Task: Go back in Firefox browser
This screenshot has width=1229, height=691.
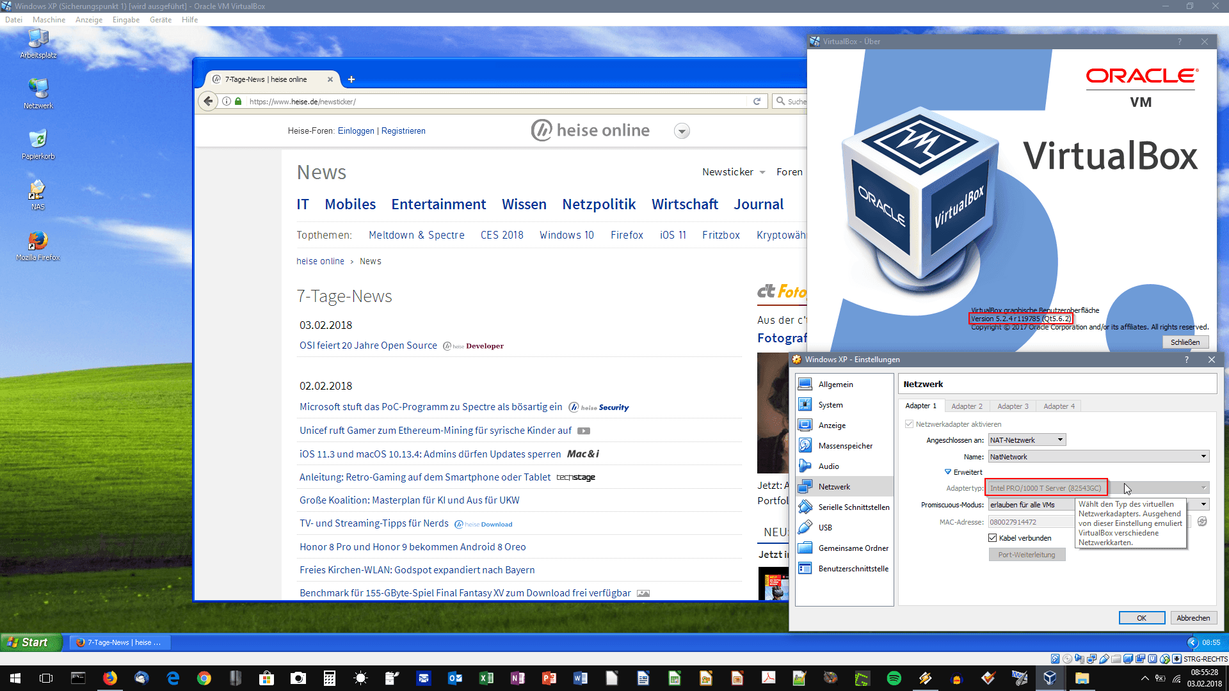Action: [x=208, y=101]
